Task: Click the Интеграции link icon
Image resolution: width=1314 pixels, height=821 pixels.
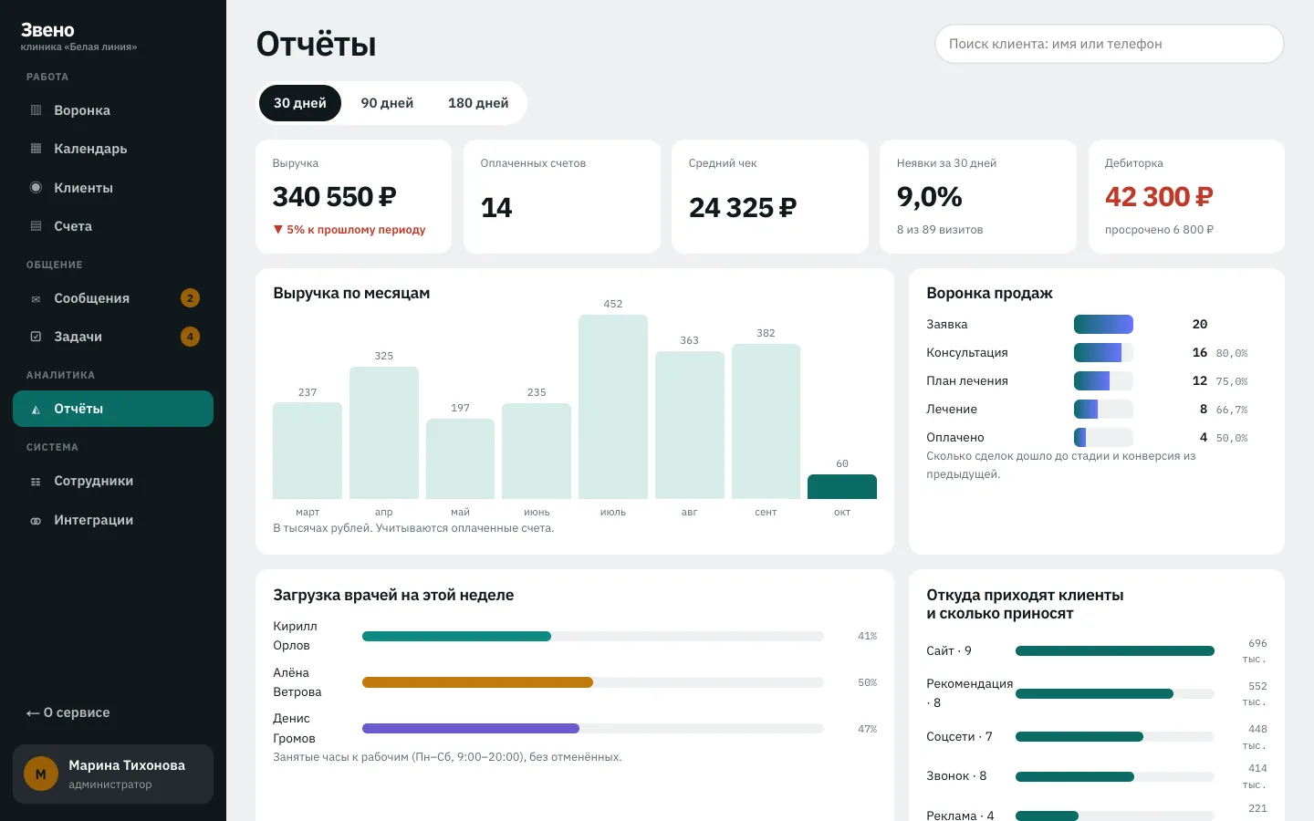Action: (36, 521)
